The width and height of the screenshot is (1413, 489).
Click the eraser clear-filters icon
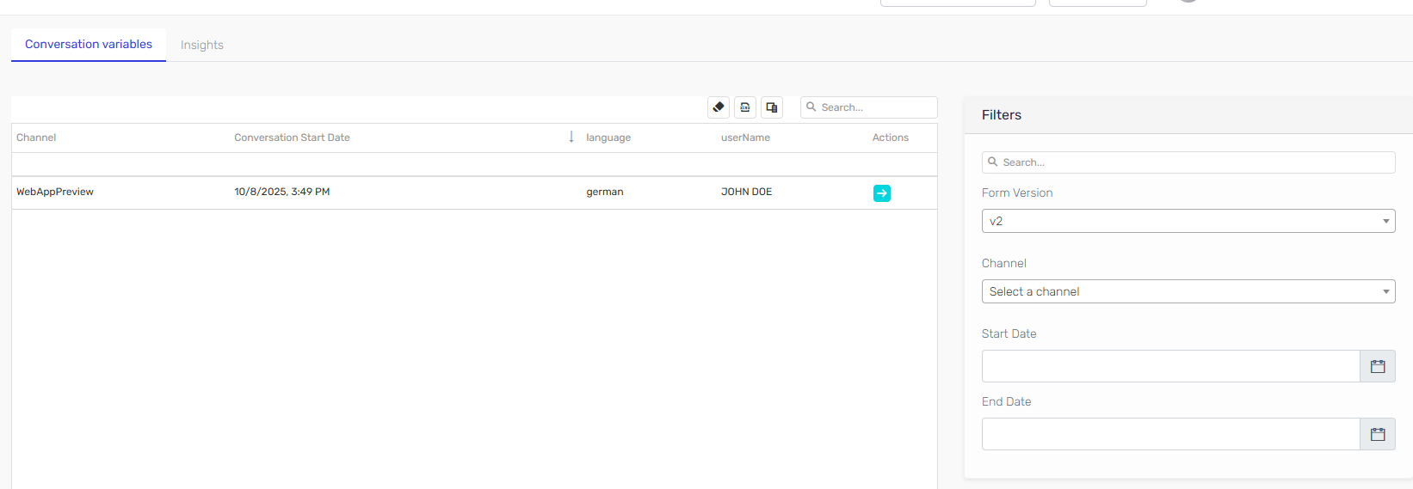click(x=719, y=107)
